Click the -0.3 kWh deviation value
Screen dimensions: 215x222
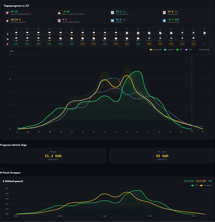click(173, 20)
